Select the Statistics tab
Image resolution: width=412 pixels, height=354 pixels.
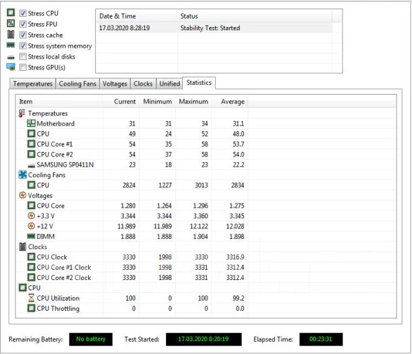199,83
